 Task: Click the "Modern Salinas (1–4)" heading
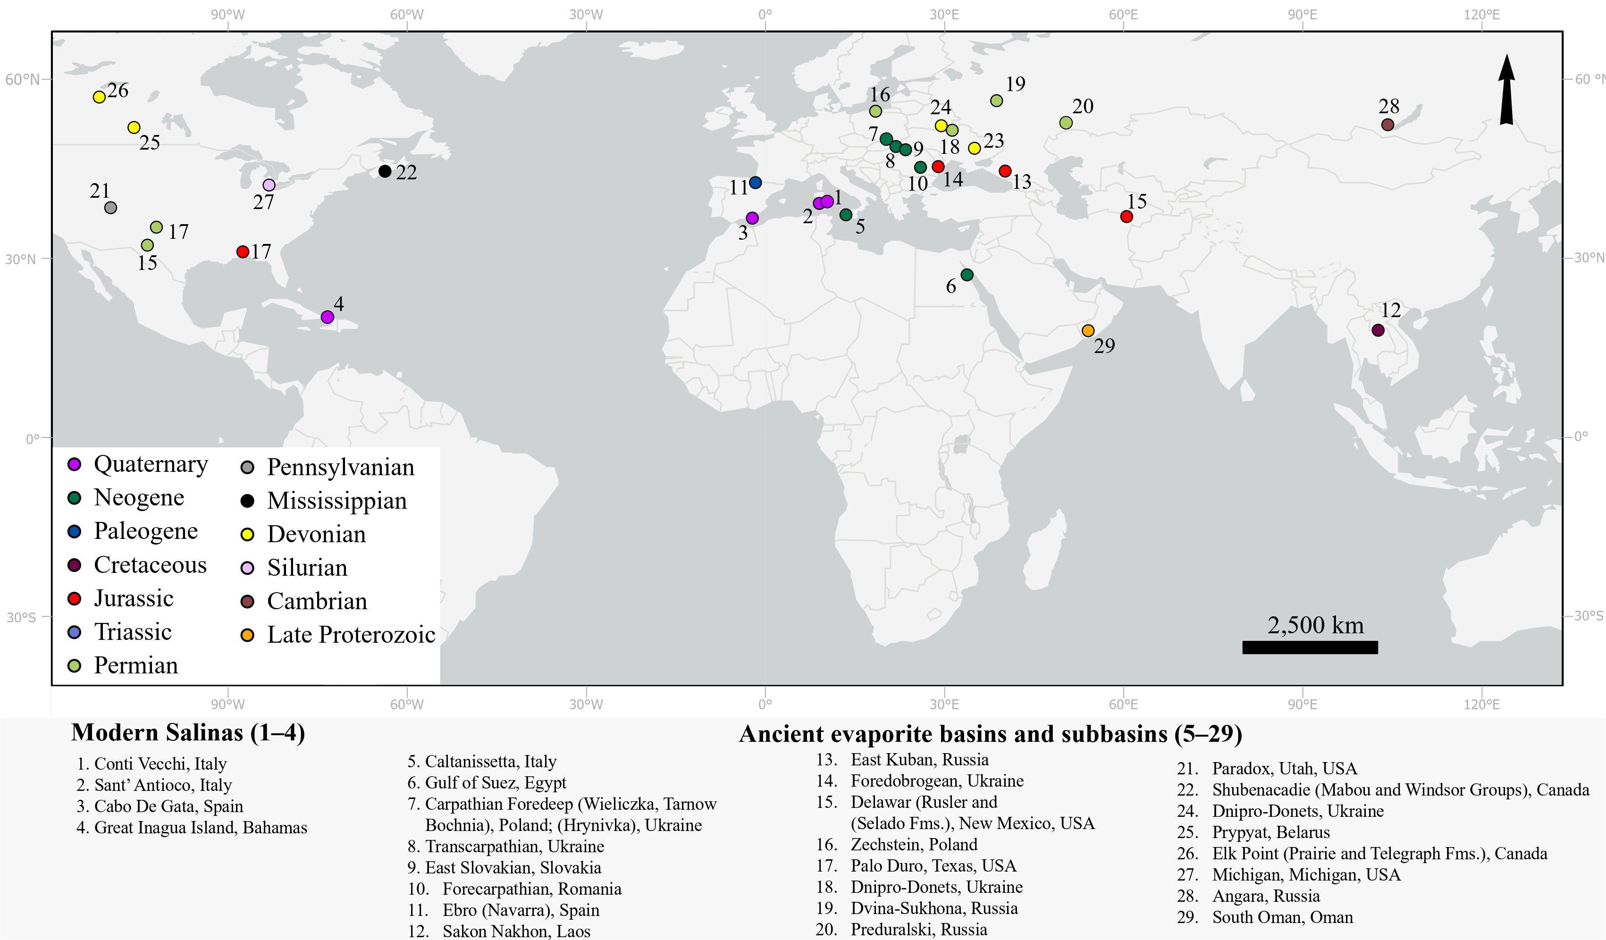(x=188, y=733)
